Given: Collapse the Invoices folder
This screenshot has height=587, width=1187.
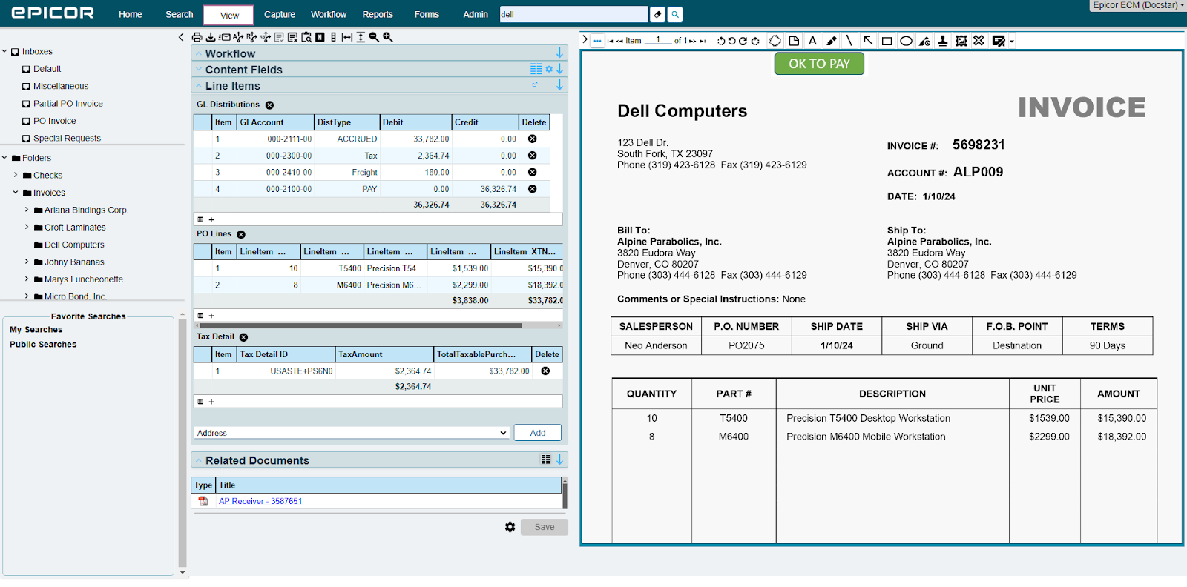Looking at the screenshot, I should click(16, 193).
